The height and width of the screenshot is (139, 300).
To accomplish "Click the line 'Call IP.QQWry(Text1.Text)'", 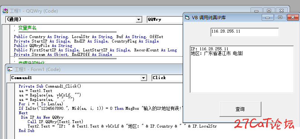I will pyautogui.click(x=55, y=122).
